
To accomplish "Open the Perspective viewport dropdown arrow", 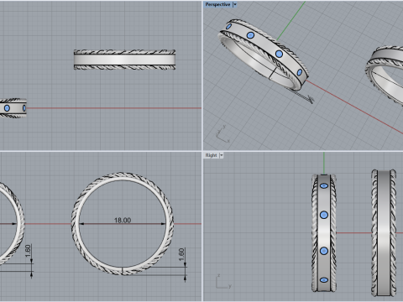I will point(235,4).
